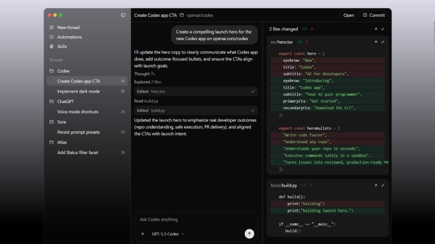Screen dimensions: 435x244
Task: Expand the Read build.py entry
Action: [146, 101]
